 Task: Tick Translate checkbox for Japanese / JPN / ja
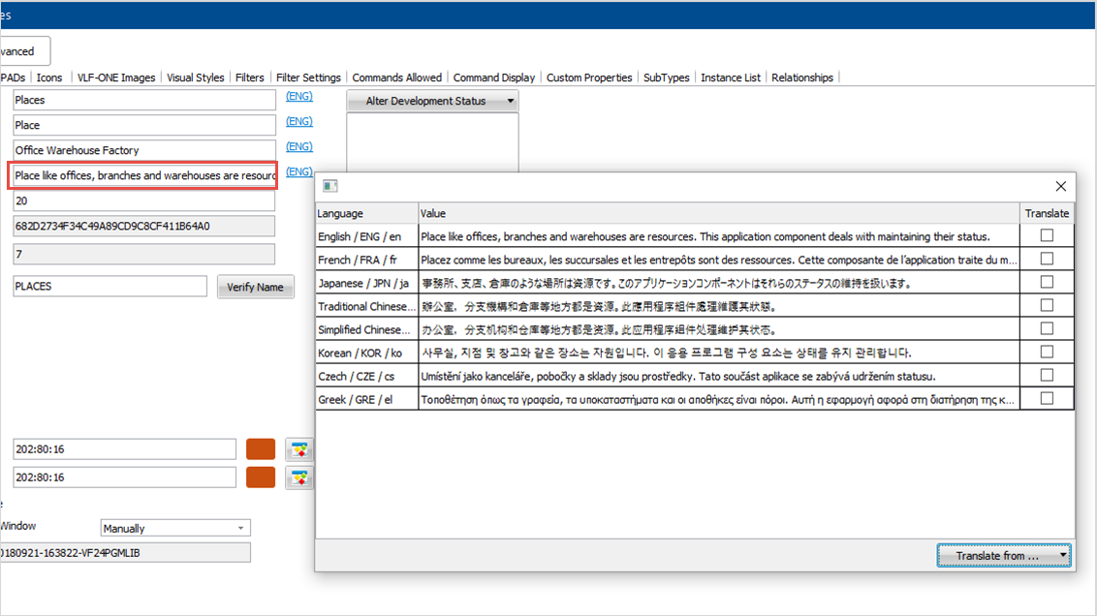coord(1047,282)
